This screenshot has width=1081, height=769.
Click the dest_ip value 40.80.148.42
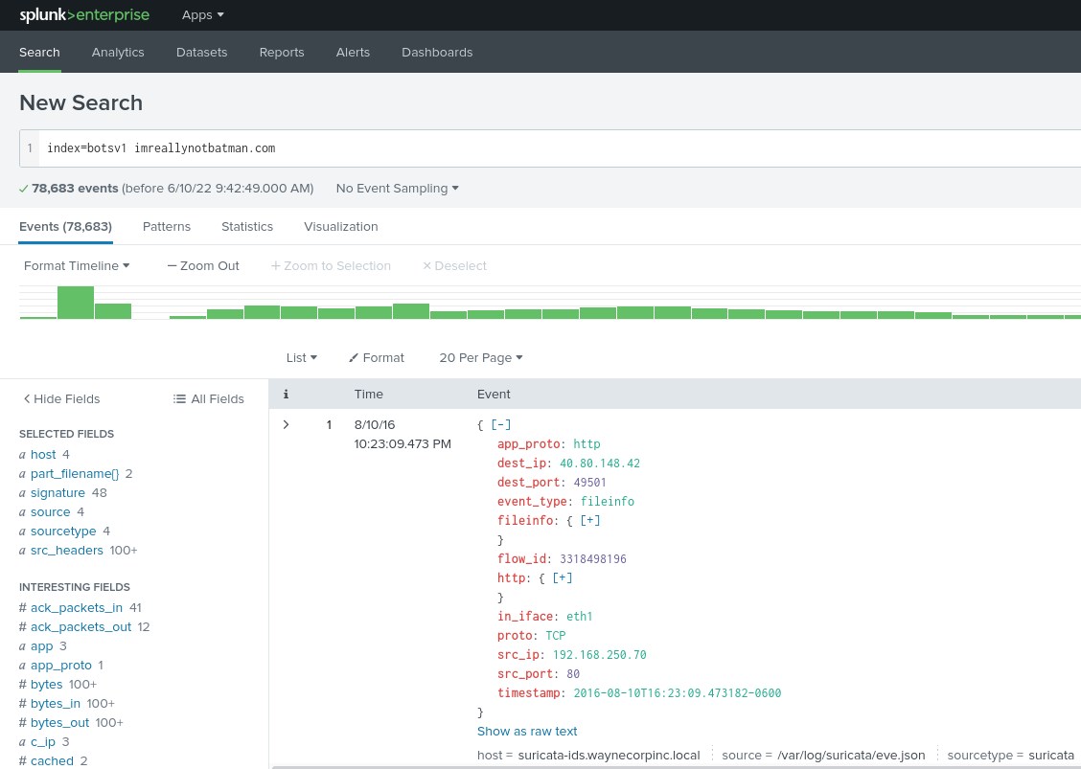600,464
